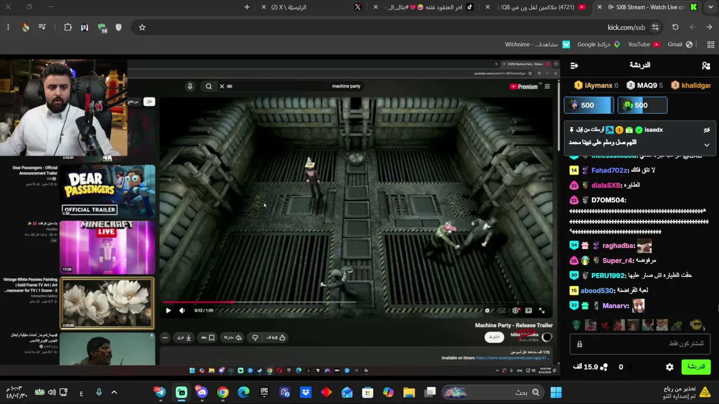719x404 pixels.
Task: Hide the pinned message from isaedx
Action: [x=707, y=130]
